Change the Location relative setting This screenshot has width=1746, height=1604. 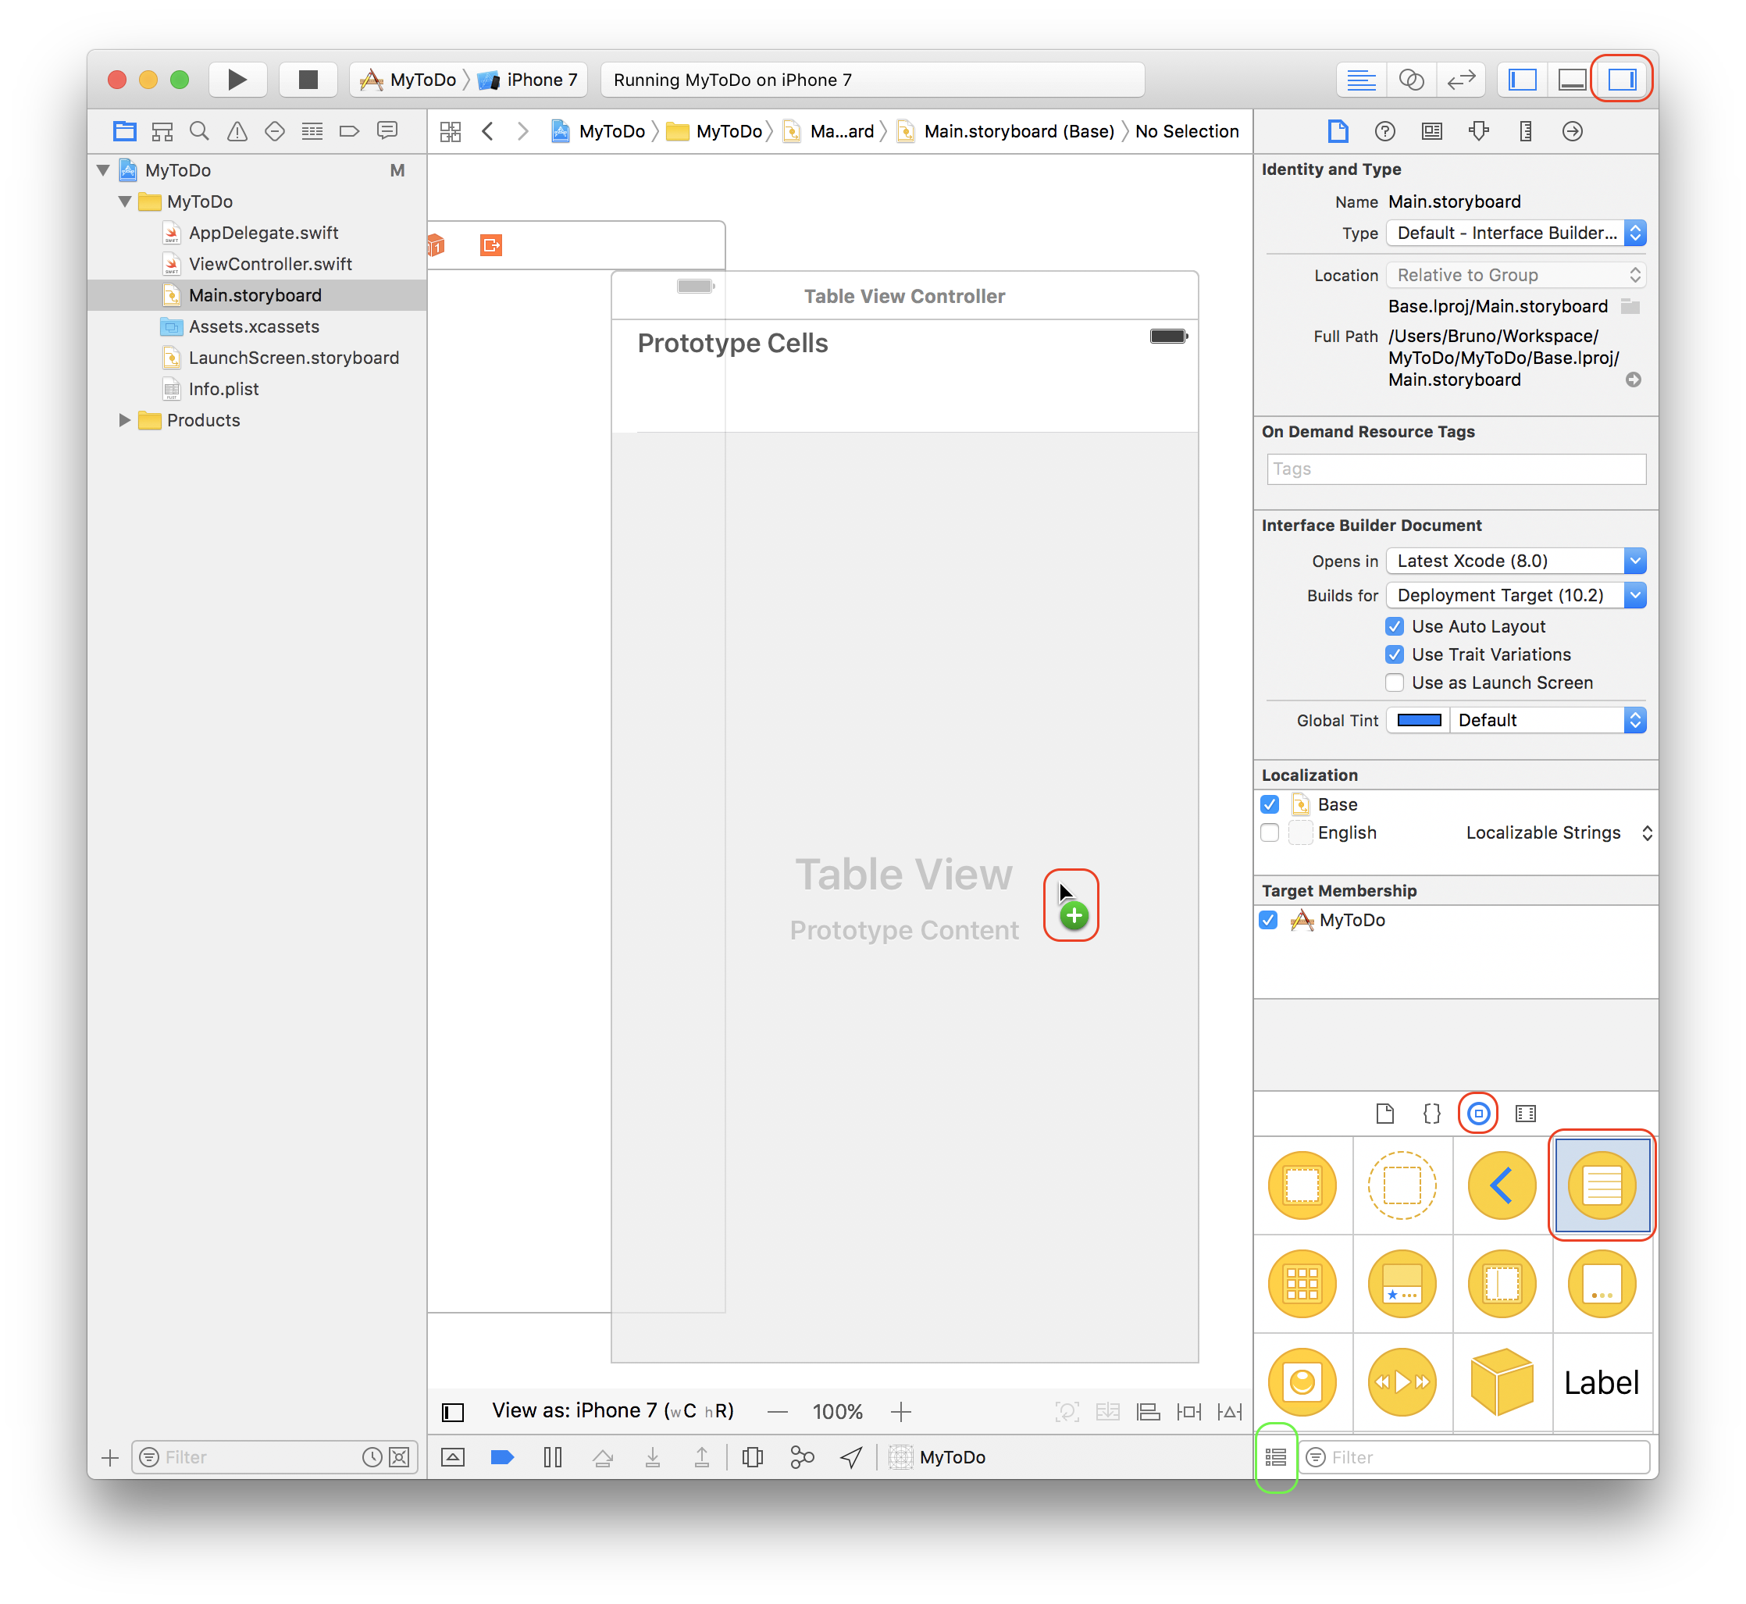(1516, 275)
